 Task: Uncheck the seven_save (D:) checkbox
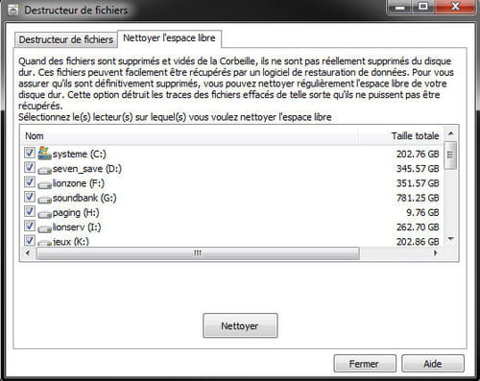(30, 167)
